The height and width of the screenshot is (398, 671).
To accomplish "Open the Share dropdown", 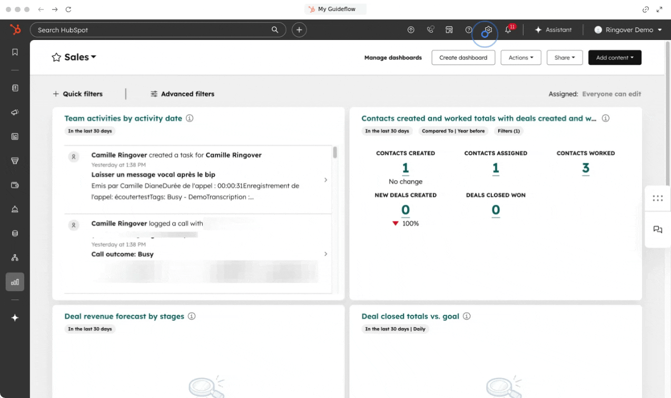I will 564,58.
